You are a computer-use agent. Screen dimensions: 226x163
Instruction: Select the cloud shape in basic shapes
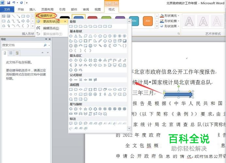click(x=115, y=46)
